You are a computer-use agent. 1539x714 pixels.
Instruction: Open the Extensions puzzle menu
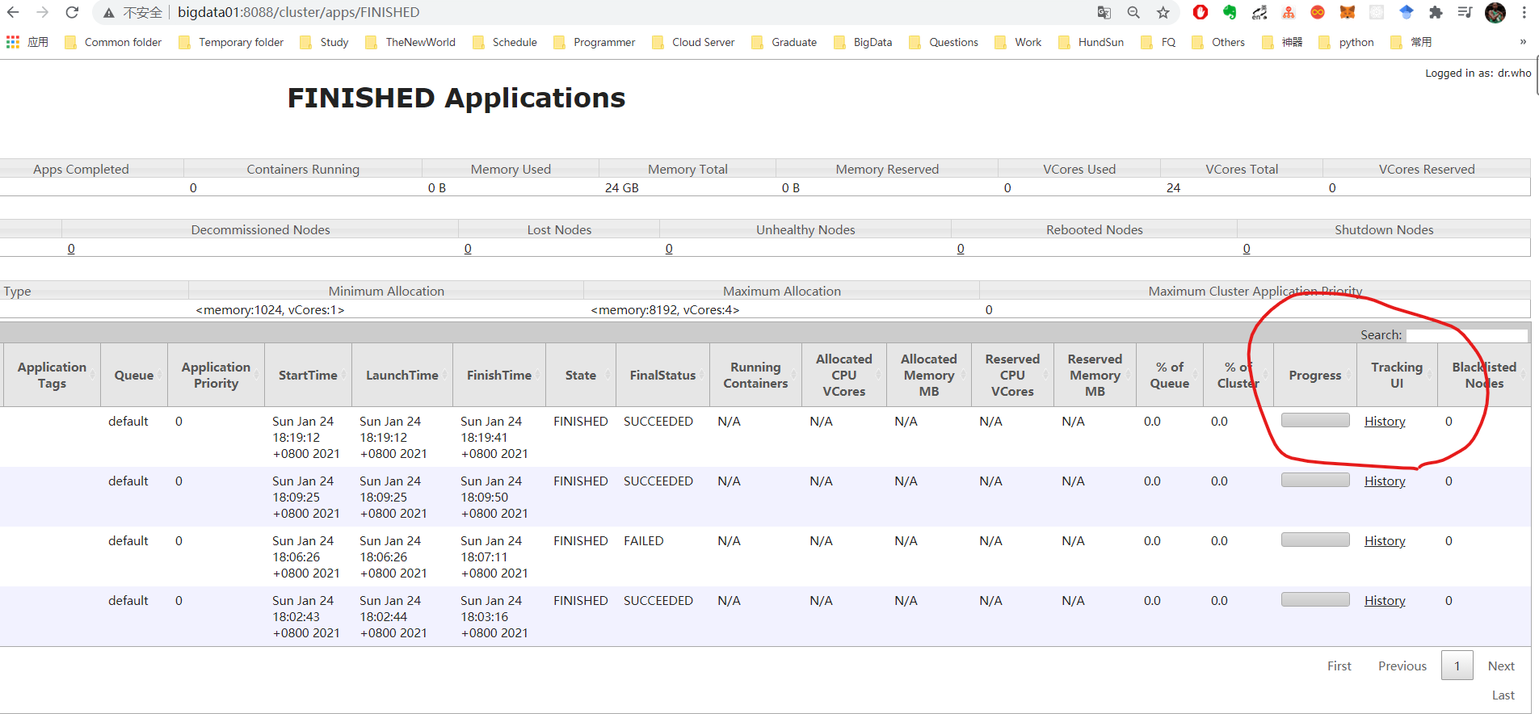1436,12
